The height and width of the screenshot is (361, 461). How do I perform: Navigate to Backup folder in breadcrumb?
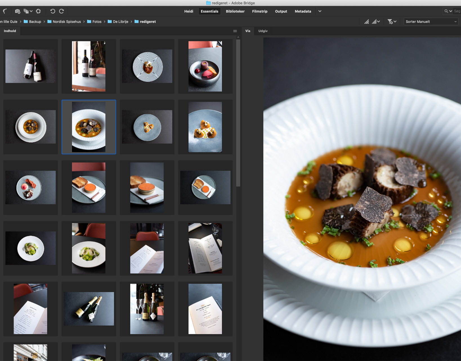click(x=32, y=22)
